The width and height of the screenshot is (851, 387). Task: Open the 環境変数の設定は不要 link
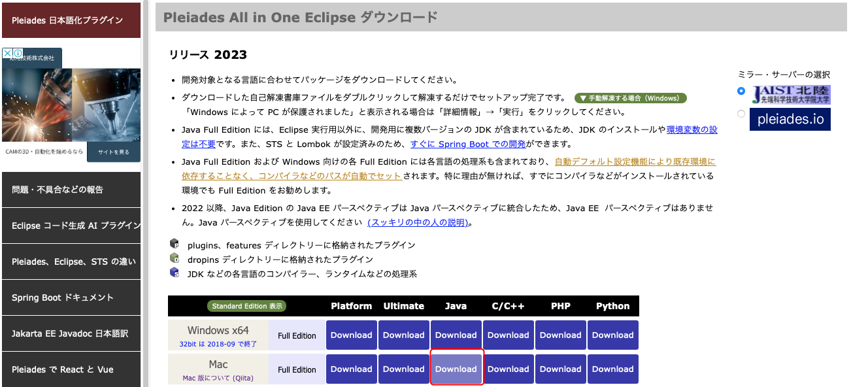[x=692, y=129]
